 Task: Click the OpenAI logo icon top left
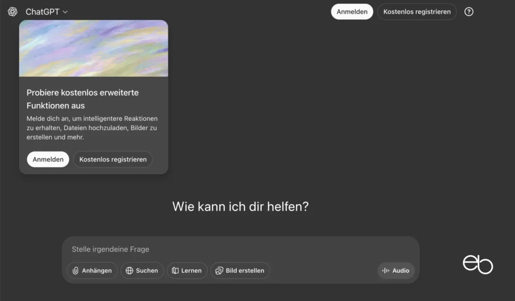(x=12, y=12)
